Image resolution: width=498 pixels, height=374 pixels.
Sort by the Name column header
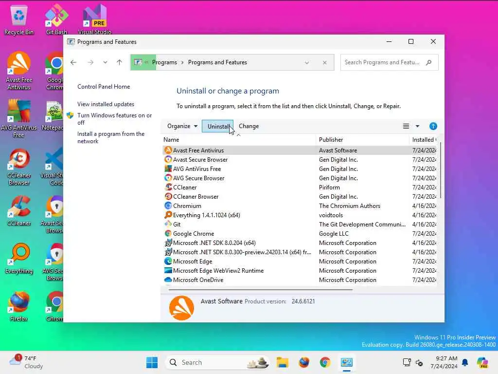click(239, 140)
